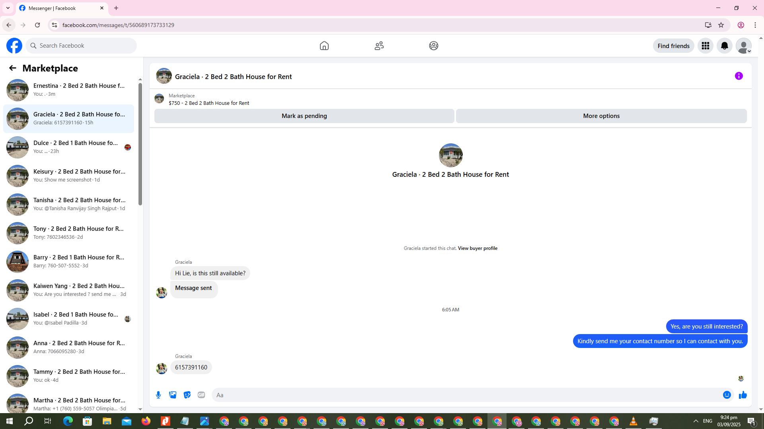This screenshot has height=429, width=764.
Task: Open Windows taskbar search
Action: (x=29, y=421)
